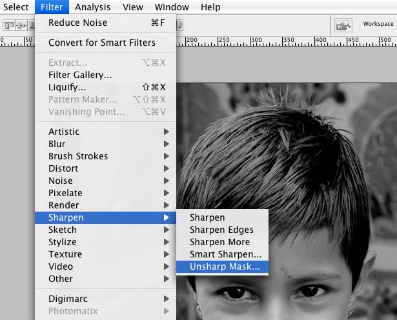Apply Sharpen More filter
This screenshot has width=397, height=320.
(222, 242)
